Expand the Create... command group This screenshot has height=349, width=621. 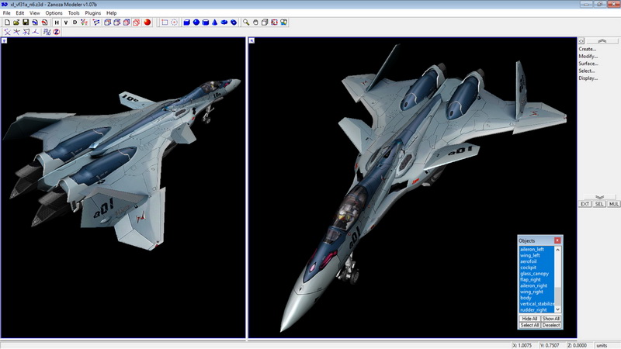coord(588,49)
